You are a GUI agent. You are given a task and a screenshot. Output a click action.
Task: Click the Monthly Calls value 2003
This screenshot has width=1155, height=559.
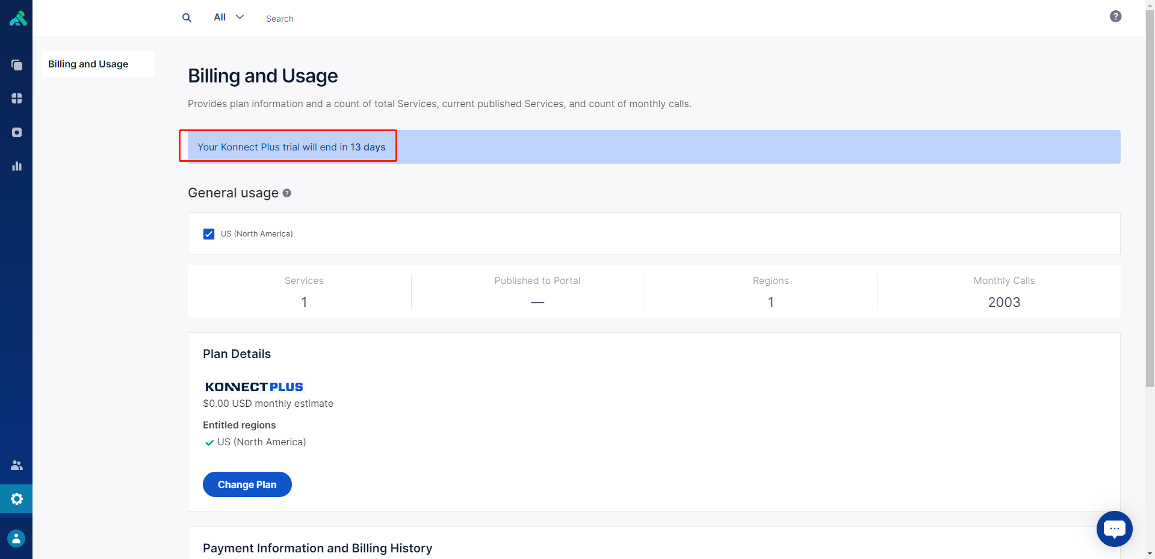(1004, 302)
